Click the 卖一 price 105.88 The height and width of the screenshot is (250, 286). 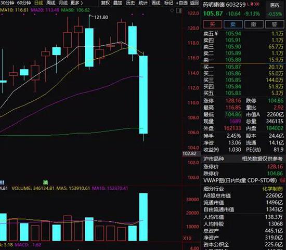coord(233,60)
